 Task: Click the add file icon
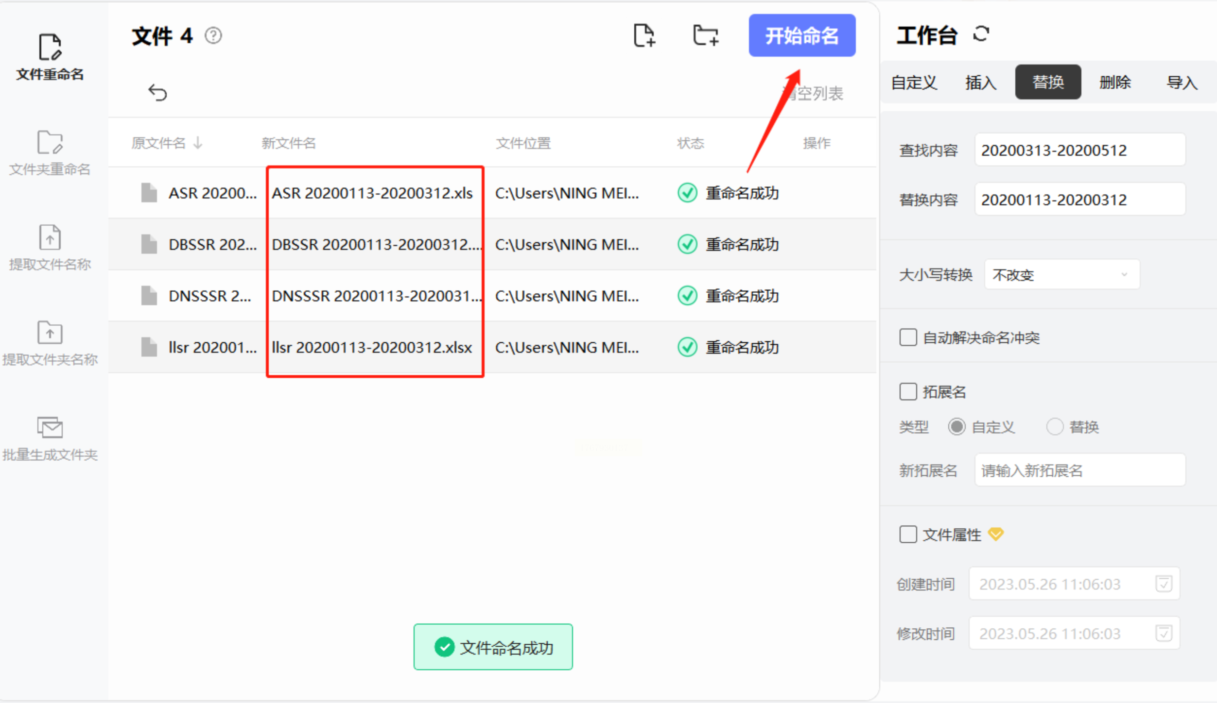point(644,35)
